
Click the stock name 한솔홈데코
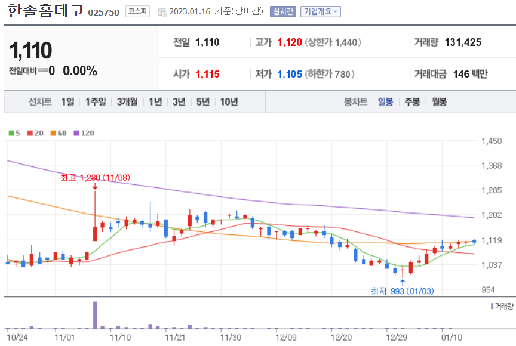pos(46,11)
